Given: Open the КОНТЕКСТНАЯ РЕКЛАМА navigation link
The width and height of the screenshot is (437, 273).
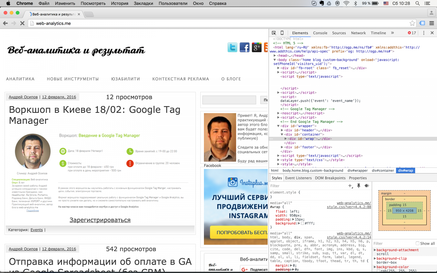Looking at the screenshot, I should [181, 79].
